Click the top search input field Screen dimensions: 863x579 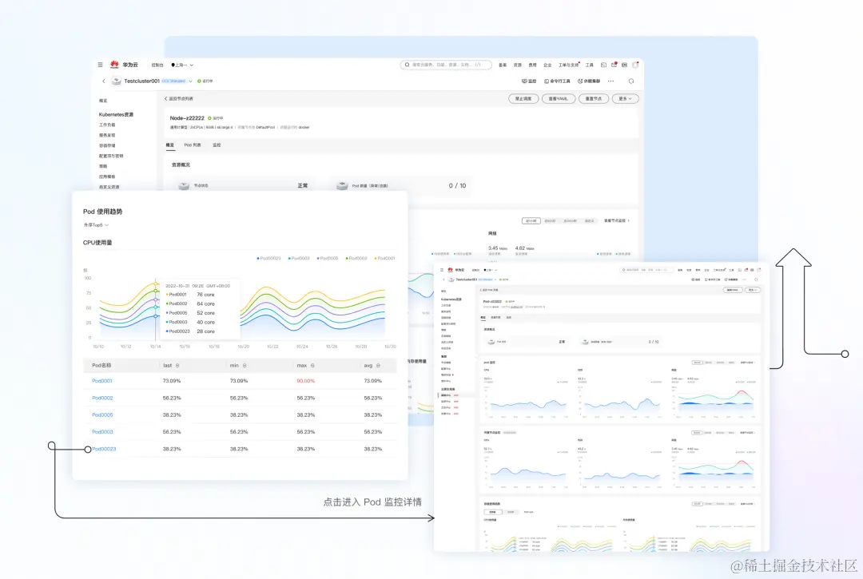pyautogui.click(x=446, y=65)
